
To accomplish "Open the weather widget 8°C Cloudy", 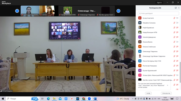I will pyautogui.click(x=123, y=99).
